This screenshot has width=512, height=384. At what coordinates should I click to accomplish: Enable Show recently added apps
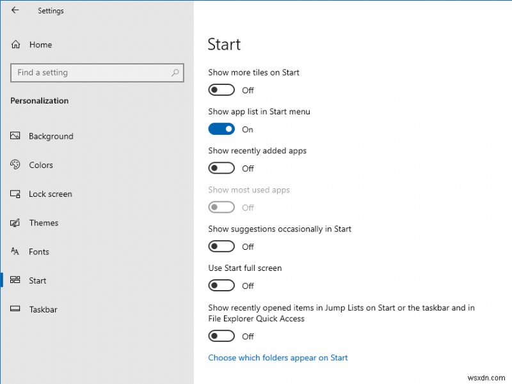click(x=221, y=168)
